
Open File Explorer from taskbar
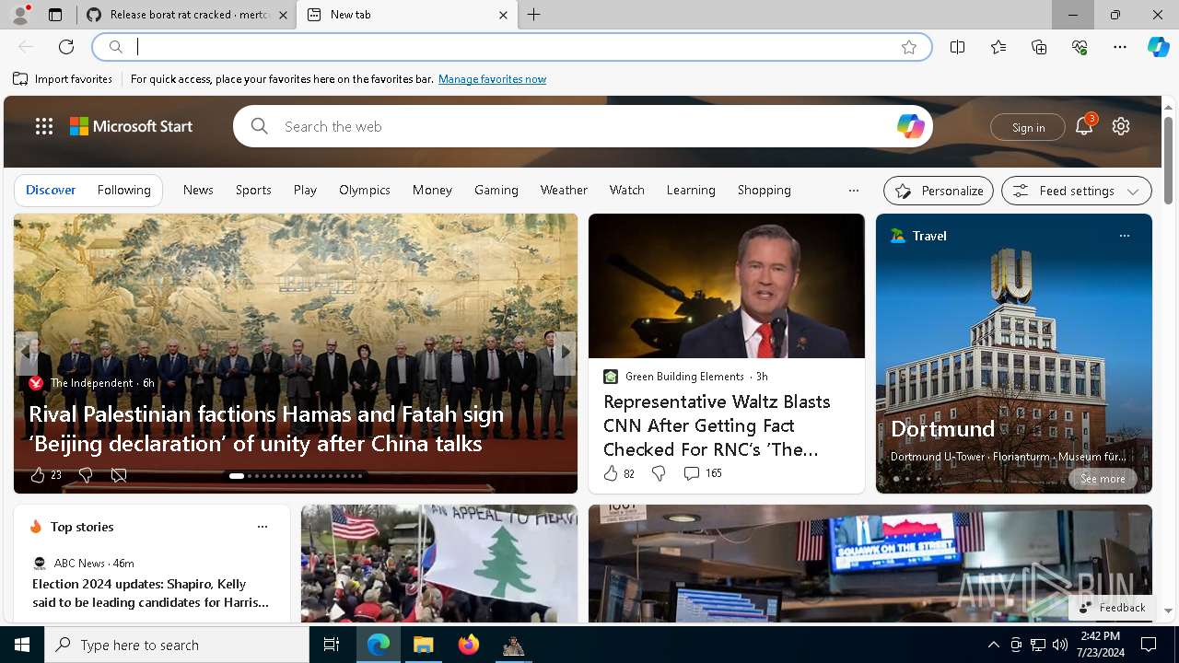pyautogui.click(x=423, y=645)
